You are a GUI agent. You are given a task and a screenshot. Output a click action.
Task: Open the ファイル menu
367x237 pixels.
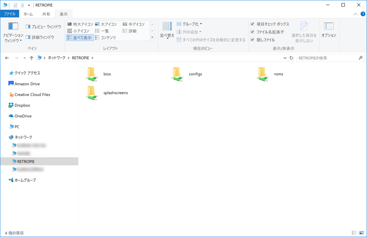[x=11, y=14]
